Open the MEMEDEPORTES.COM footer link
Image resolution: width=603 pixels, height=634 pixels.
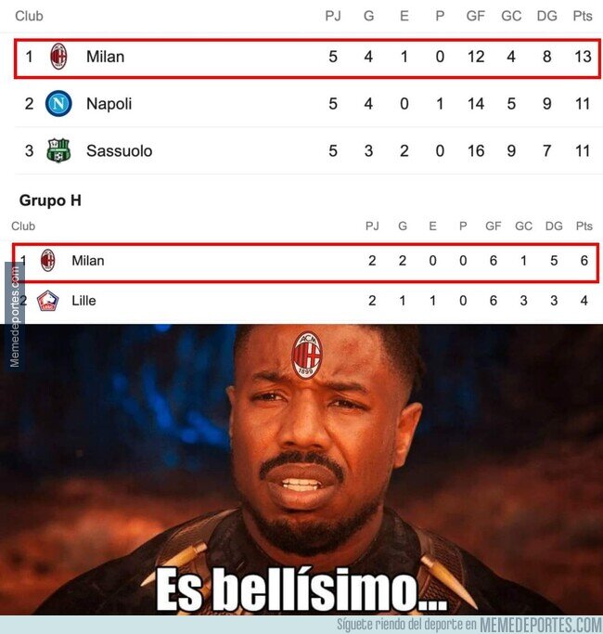tap(540, 625)
